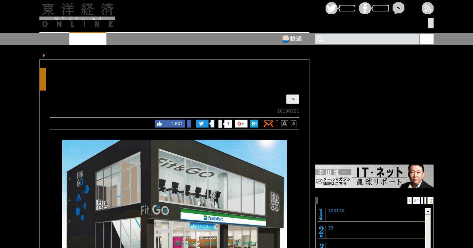Open rank 1 article link 103130

(x=336, y=211)
